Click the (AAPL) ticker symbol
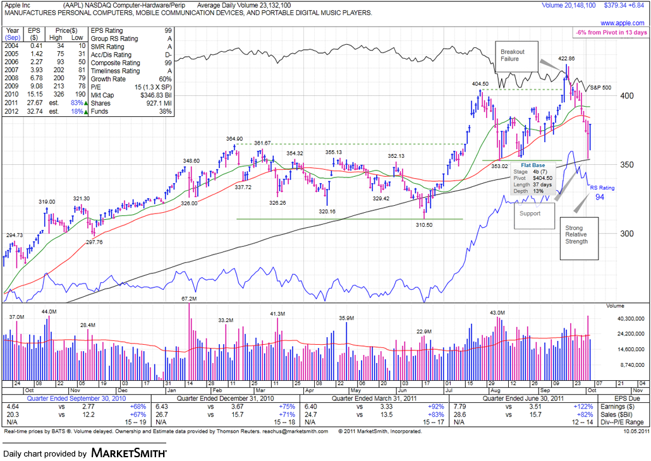The height and width of the screenshot is (461, 651). coord(73,6)
